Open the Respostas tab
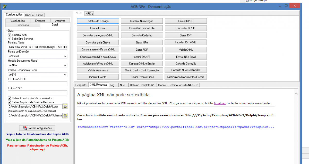Image resolution: width=309 pixels, height=164 pixels. (81, 85)
